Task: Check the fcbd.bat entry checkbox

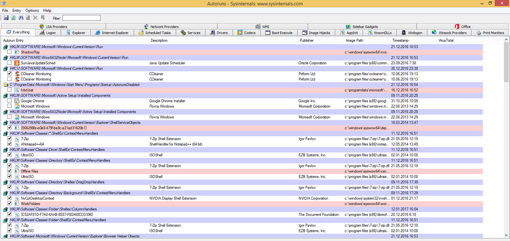Action: tap(10, 90)
